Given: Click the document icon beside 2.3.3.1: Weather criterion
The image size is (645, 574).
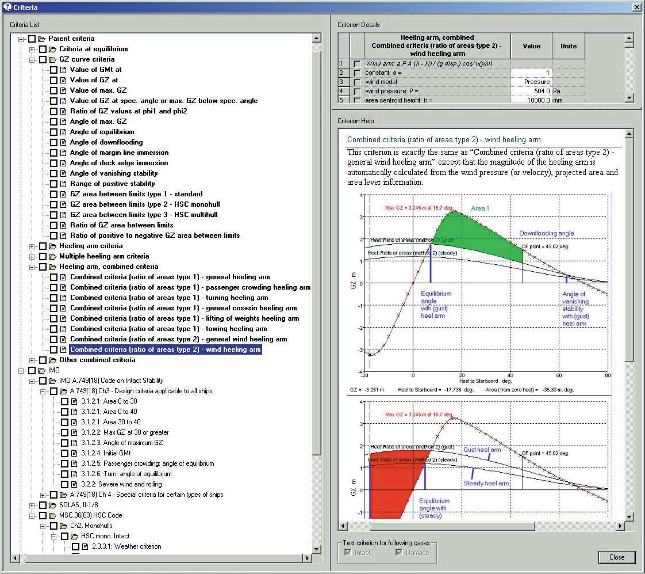Looking at the screenshot, I should (x=85, y=547).
